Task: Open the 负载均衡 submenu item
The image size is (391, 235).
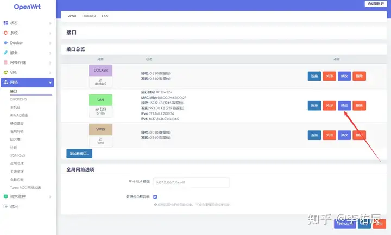Action: [17, 180]
